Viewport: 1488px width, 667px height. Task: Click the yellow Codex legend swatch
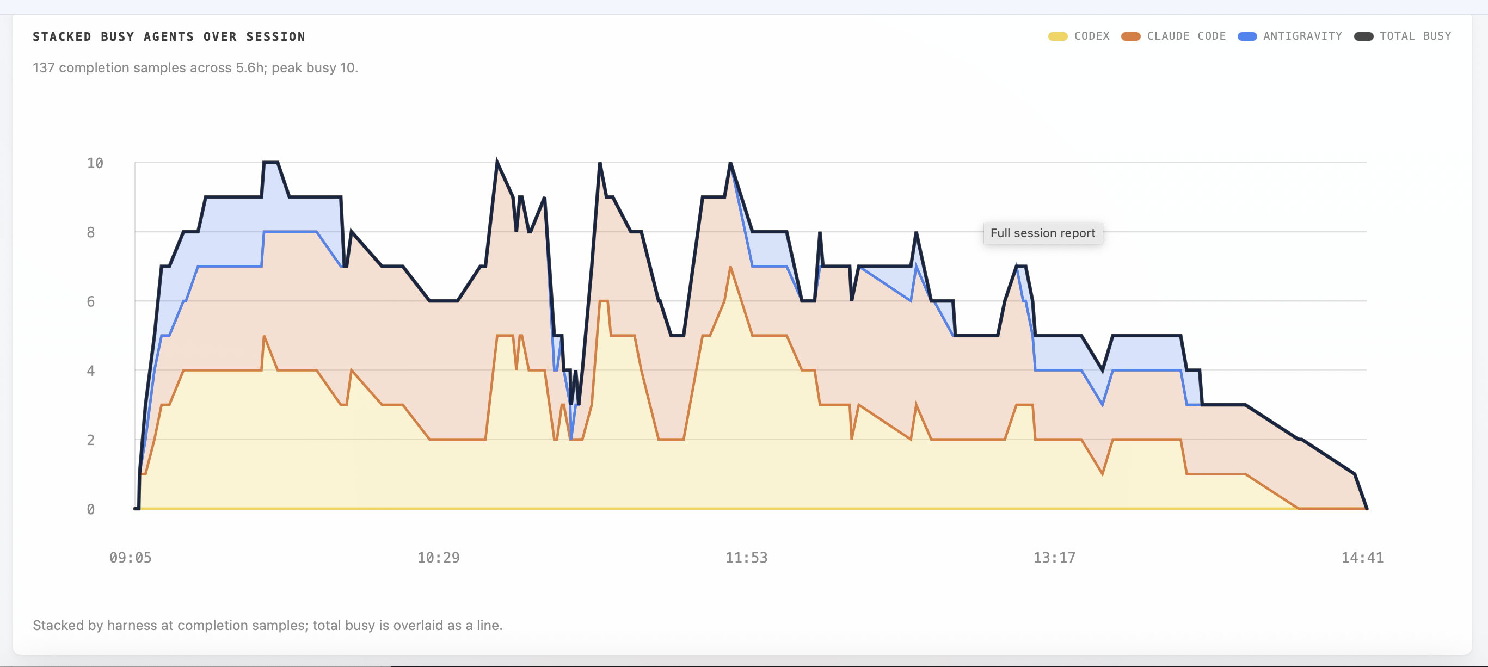tap(1057, 36)
